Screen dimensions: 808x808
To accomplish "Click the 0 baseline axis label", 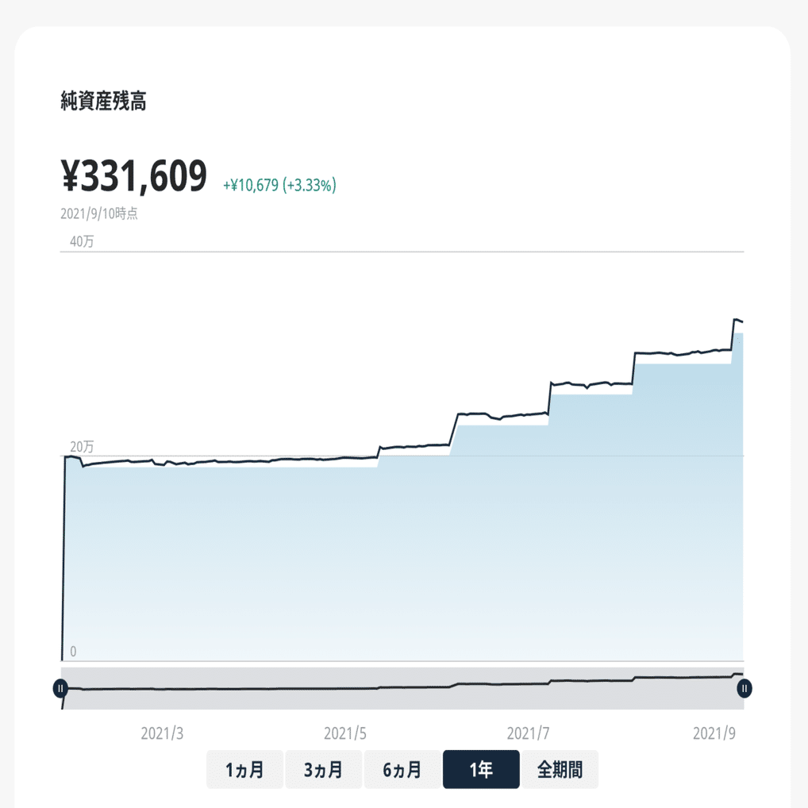I will click(74, 652).
